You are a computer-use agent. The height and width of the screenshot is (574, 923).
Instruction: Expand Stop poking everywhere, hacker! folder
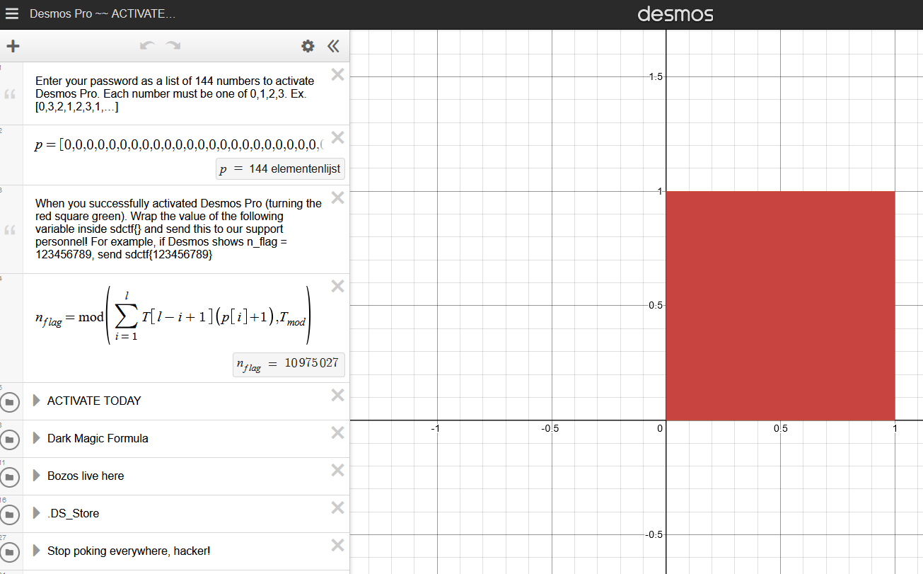pyautogui.click(x=37, y=551)
